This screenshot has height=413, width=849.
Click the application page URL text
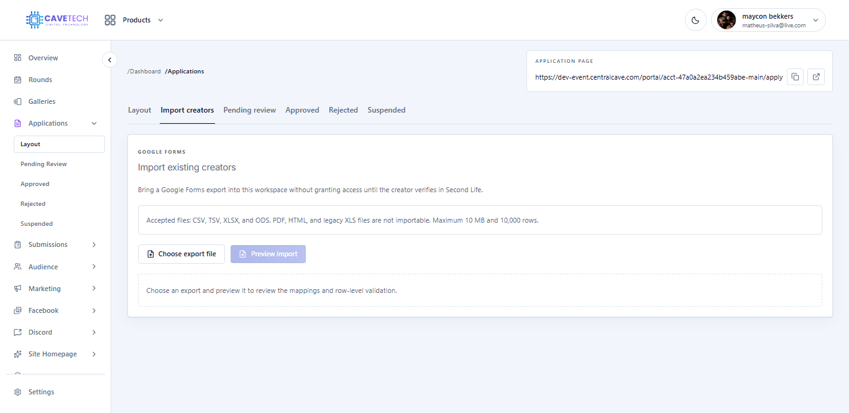[x=659, y=78]
